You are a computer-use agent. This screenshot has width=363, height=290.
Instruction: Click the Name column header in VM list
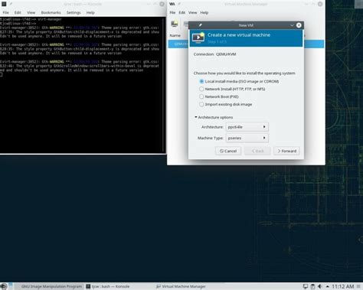click(x=175, y=35)
